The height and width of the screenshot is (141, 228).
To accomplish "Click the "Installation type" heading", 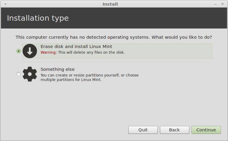I will coord(38,18).
